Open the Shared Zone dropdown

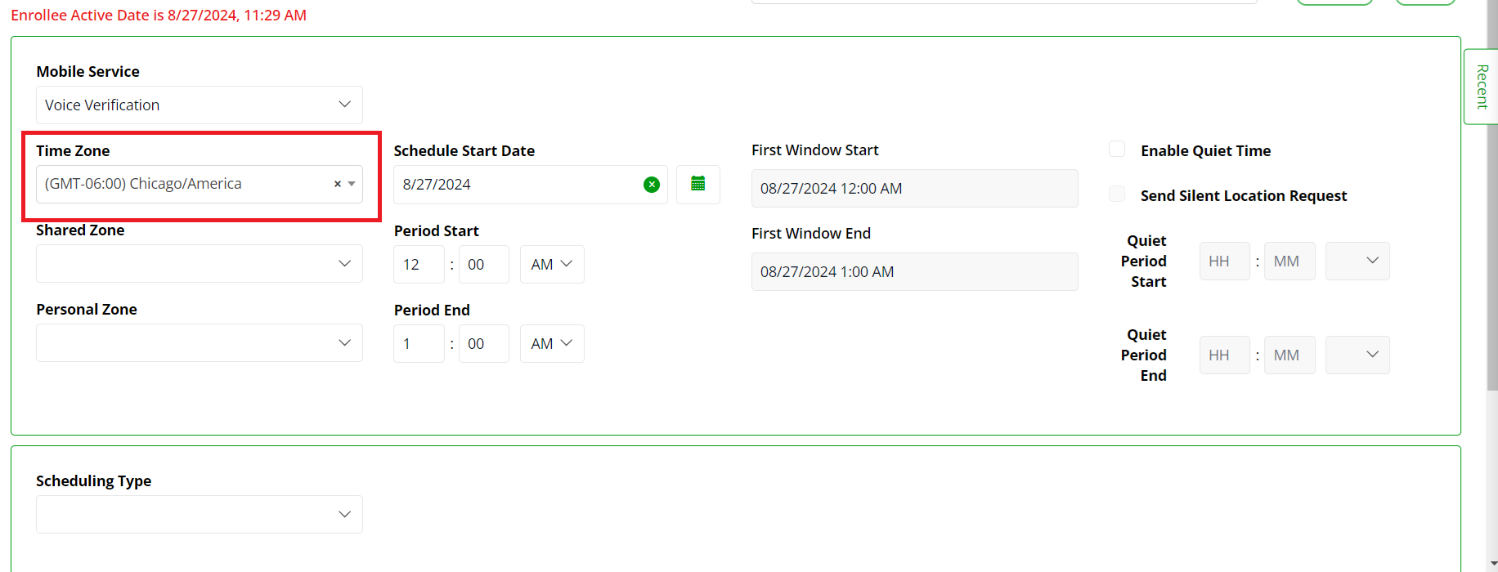point(200,263)
